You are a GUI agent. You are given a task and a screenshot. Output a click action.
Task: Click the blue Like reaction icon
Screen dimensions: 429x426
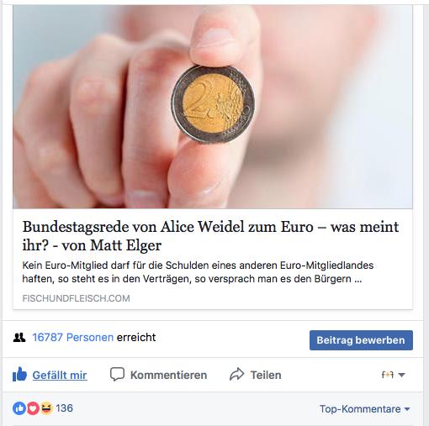[19, 408]
